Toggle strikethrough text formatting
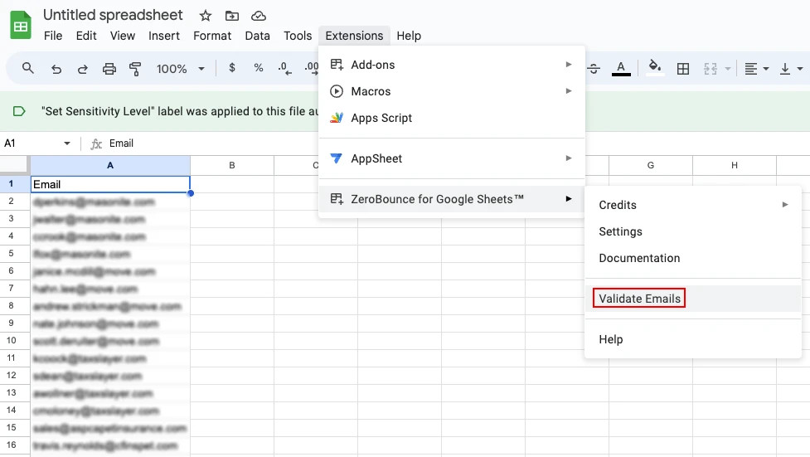Image resolution: width=810 pixels, height=457 pixels. click(594, 69)
